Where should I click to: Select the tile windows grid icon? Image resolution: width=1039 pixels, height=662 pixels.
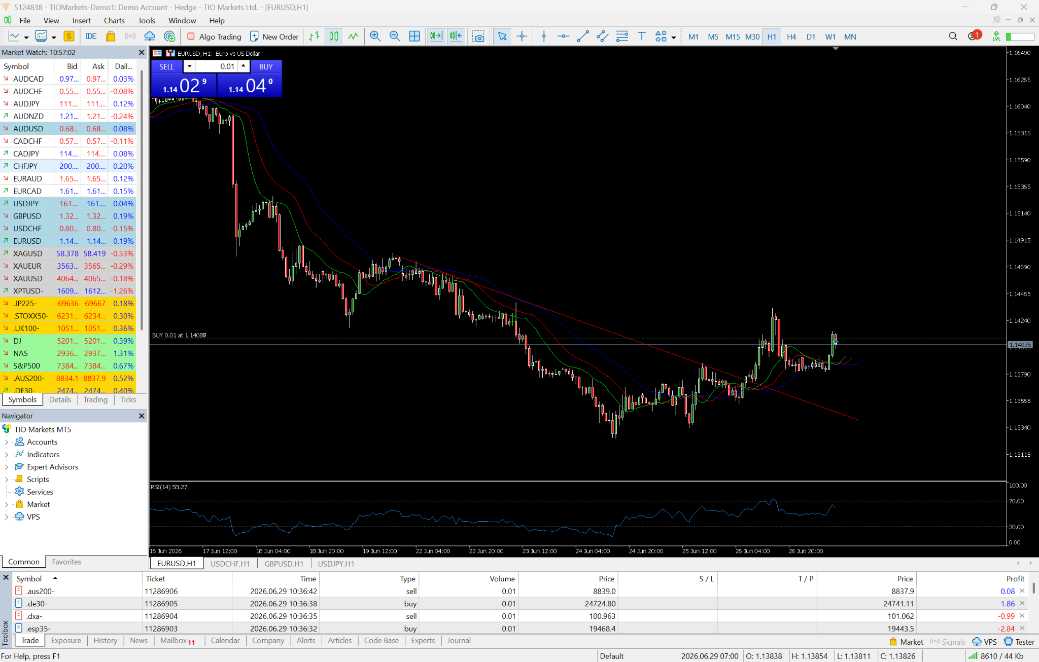tap(414, 36)
